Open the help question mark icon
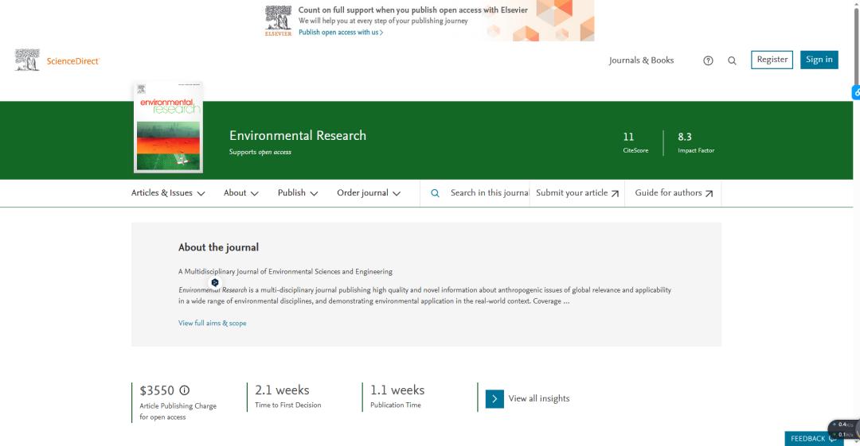The image size is (860, 446). pos(708,60)
